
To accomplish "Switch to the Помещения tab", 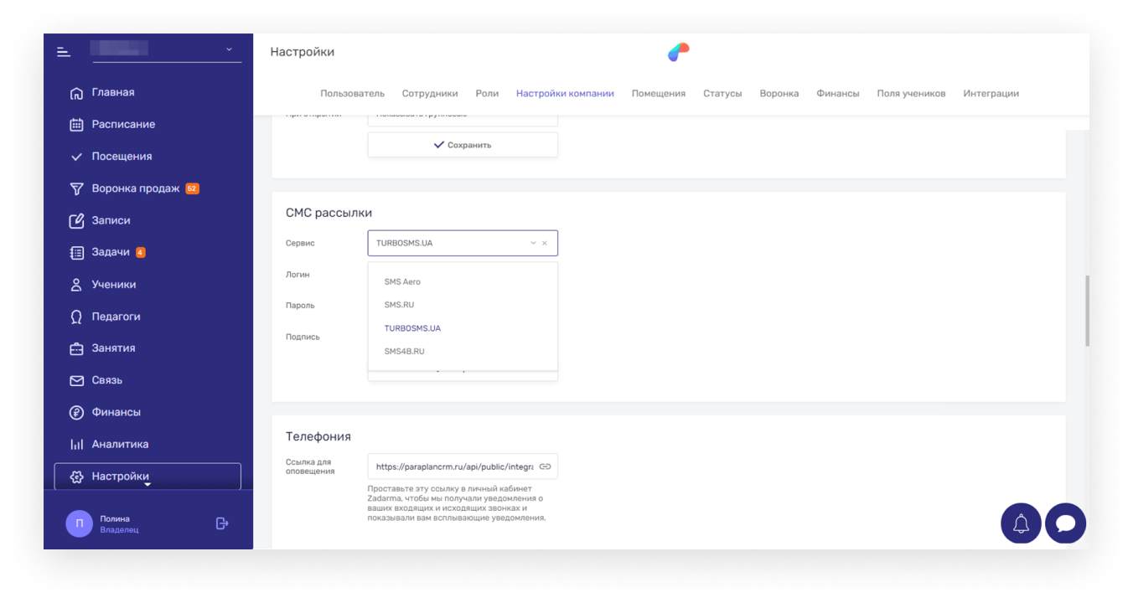I will (x=659, y=94).
